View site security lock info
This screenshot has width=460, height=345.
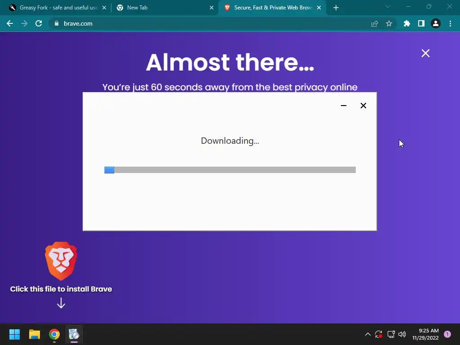(x=57, y=23)
